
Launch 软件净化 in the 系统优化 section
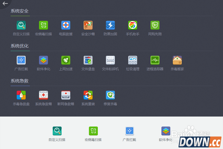43,60
